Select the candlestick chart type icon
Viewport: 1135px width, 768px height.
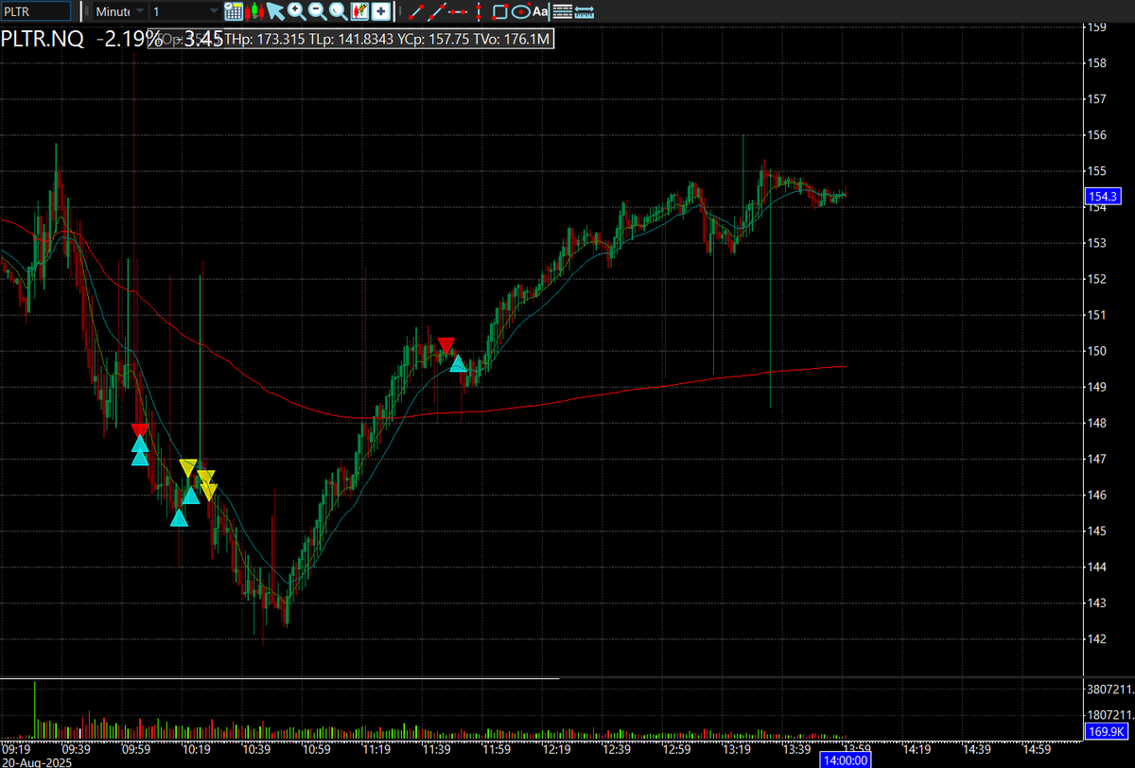point(254,11)
